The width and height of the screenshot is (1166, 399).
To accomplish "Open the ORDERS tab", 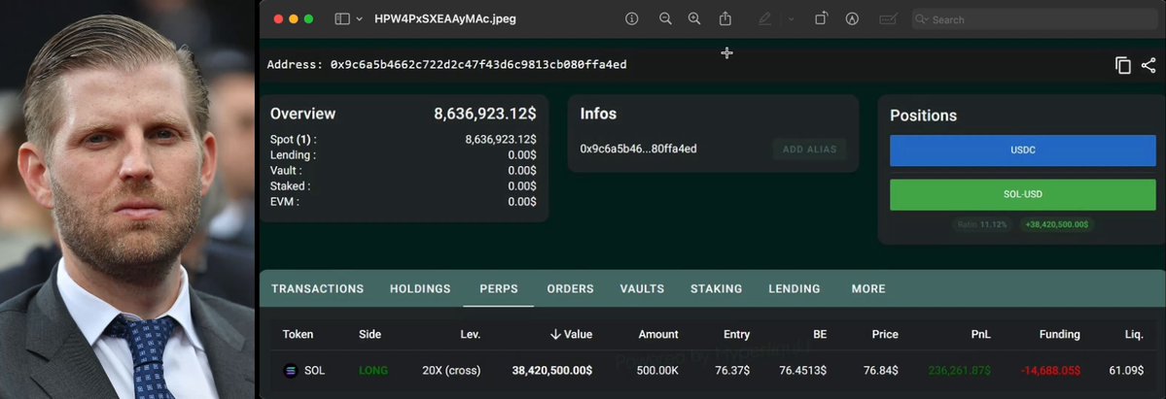I will coord(571,289).
